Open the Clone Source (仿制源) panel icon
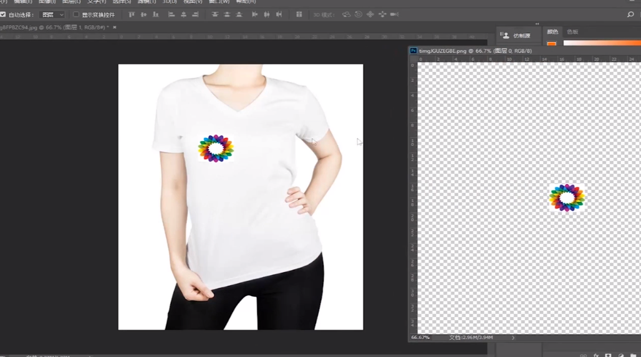 pyautogui.click(x=505, y=36)
